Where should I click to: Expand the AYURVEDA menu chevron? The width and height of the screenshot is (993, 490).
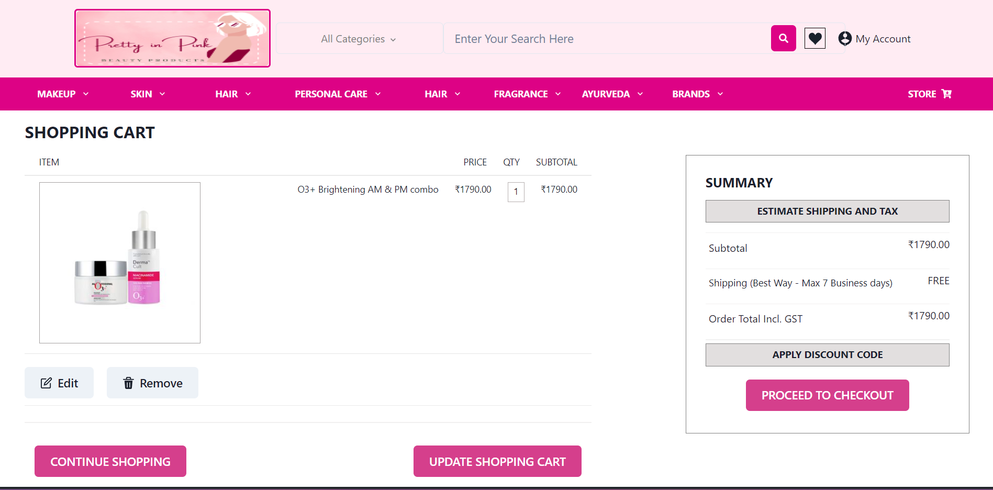(x=640, y=94)
